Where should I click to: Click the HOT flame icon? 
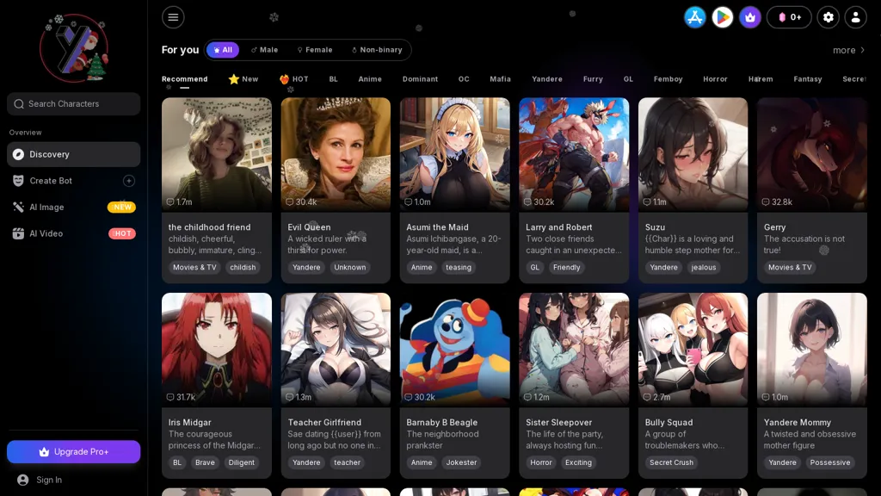(284, 79)
